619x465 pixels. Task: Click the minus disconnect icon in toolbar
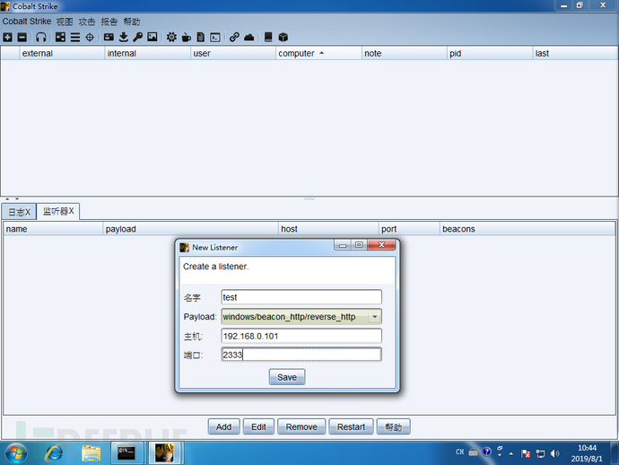[22, 37]
